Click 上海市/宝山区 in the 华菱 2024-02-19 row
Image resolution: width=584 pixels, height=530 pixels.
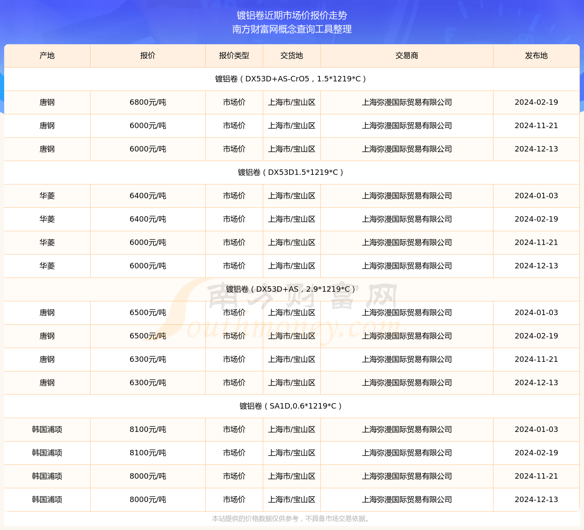(292, 219)
